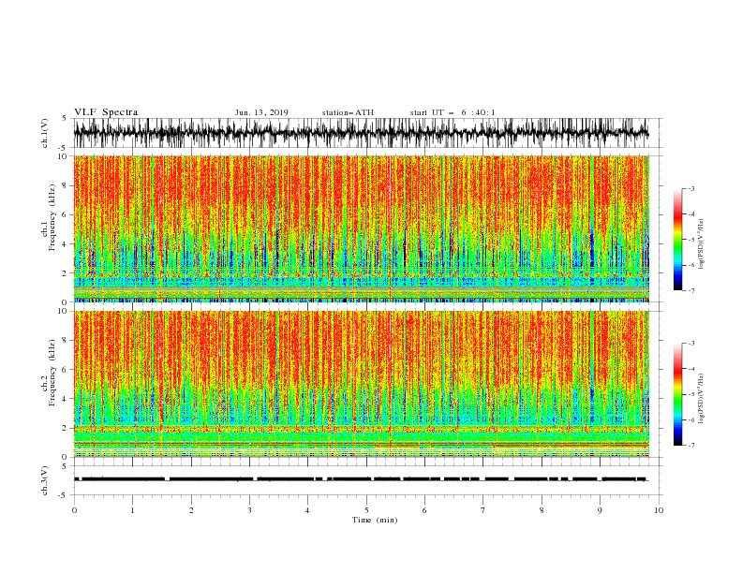Click the "3" tick on the time axis
Image resolution: width=742 pixels, height=573 pixels.
point(249,510)
